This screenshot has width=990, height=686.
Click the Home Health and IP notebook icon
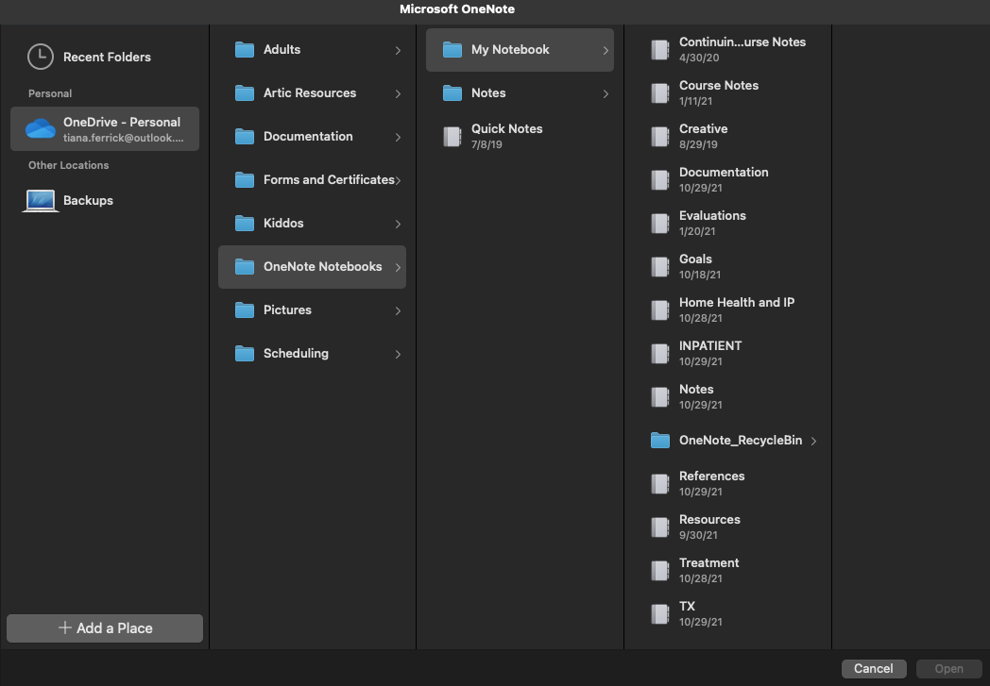(x=659, y=310)
